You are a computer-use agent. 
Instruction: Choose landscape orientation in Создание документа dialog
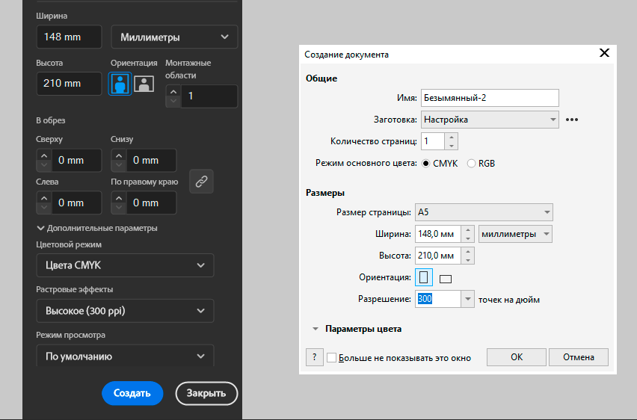446,279
